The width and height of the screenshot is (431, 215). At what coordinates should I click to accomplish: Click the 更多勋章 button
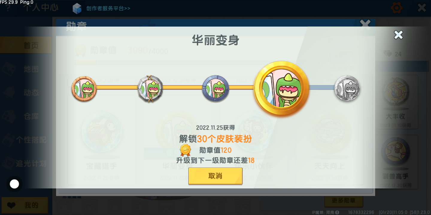(344, 200)
